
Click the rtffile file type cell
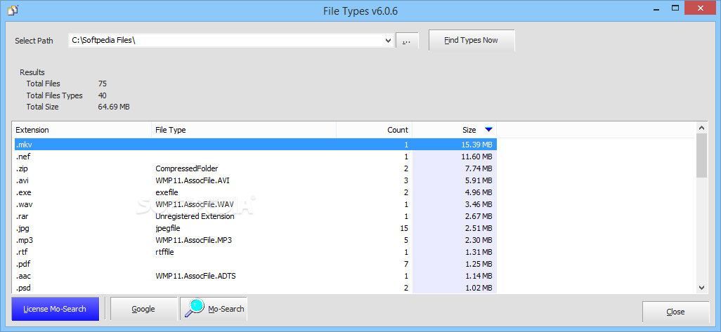(164, 252)
